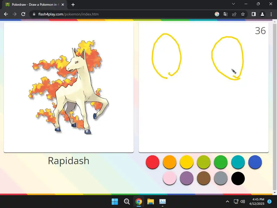Open Chrome's three-dot menu
Screen dimensions: 277x208
click(271, 14)
